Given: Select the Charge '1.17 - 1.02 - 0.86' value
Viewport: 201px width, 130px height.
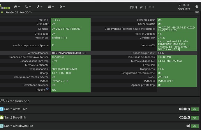Looking at the screenshot, I should pyautogui.click(x=61, y=73).
